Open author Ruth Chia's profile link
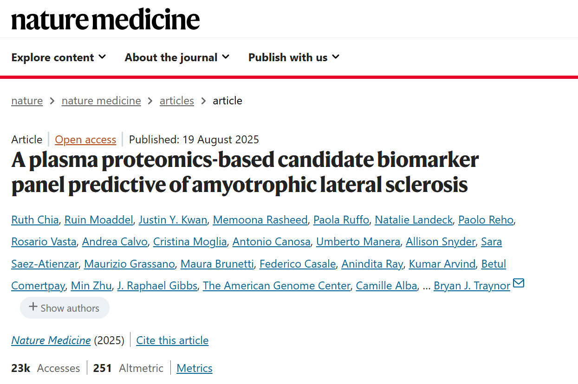578x384 pixels. click(35, 219)
